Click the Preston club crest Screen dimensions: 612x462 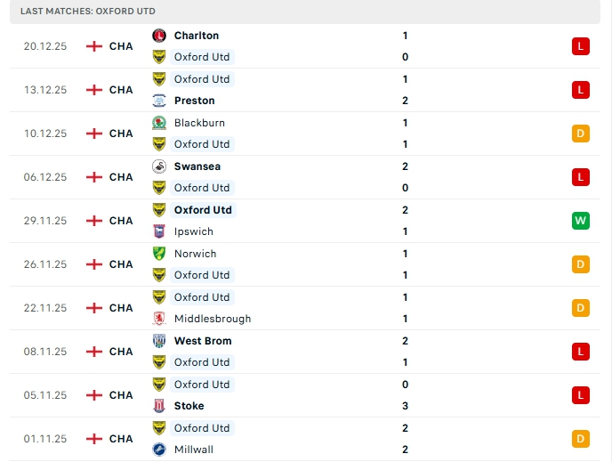click(x=159, y=101)
